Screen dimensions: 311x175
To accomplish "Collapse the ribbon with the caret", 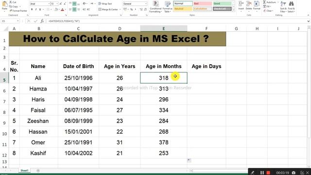I will (308, 15).
